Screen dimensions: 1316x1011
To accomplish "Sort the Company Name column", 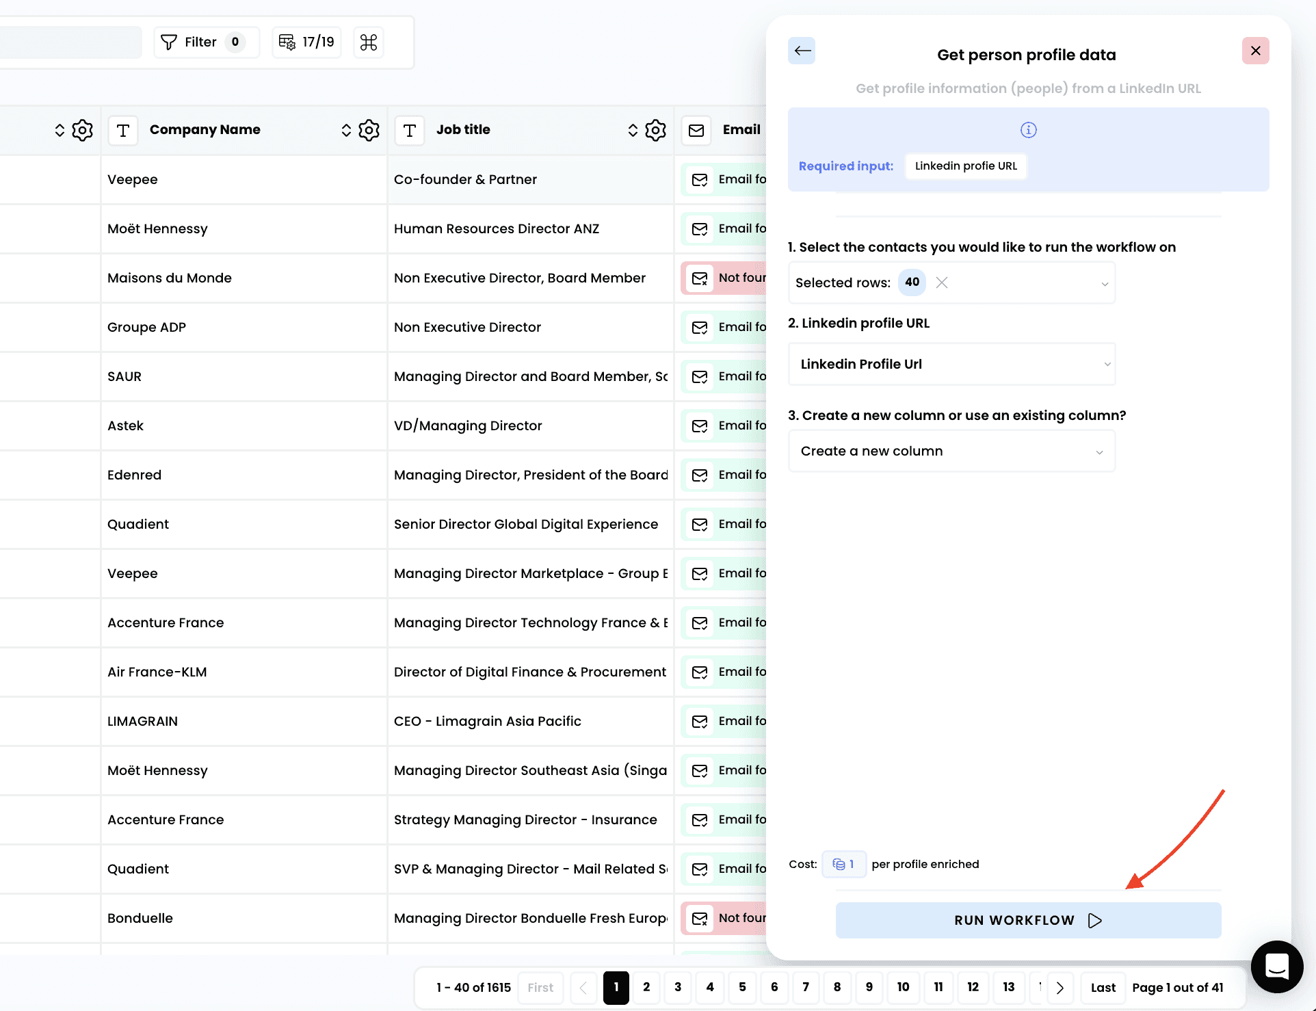I will pos(346,130).
